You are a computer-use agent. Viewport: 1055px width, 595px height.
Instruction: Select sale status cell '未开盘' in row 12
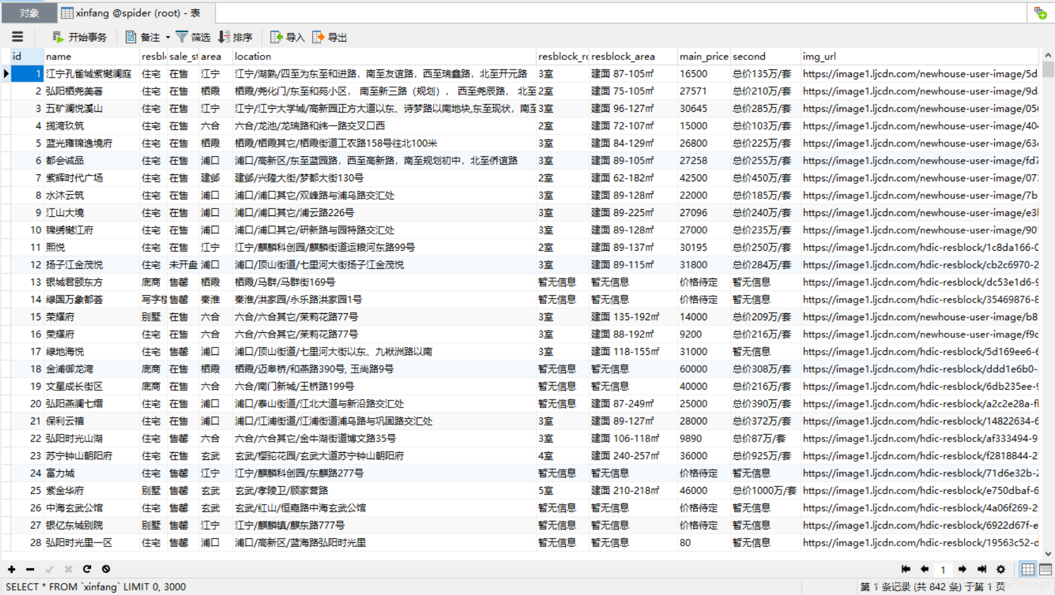click(183, 265)
